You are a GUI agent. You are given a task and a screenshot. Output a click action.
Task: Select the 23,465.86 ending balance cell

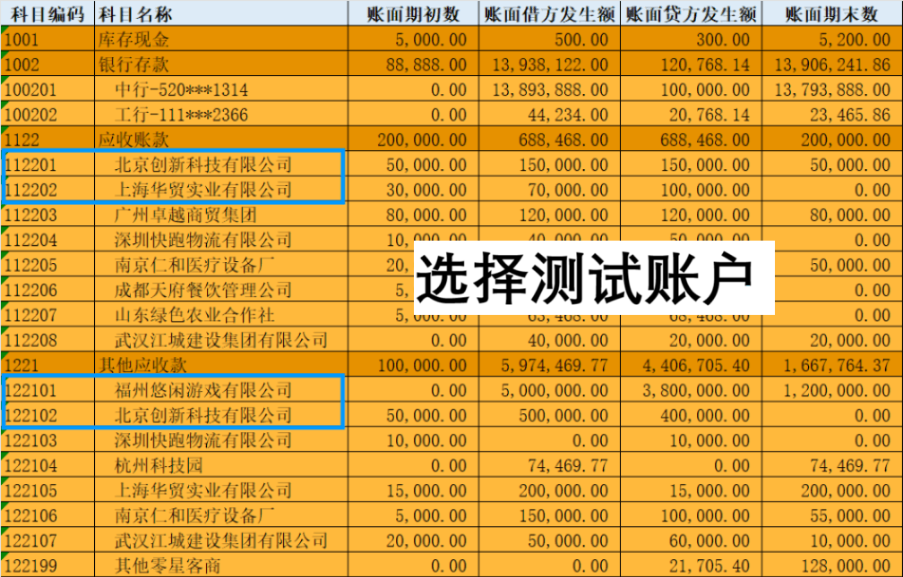point(832,115)
